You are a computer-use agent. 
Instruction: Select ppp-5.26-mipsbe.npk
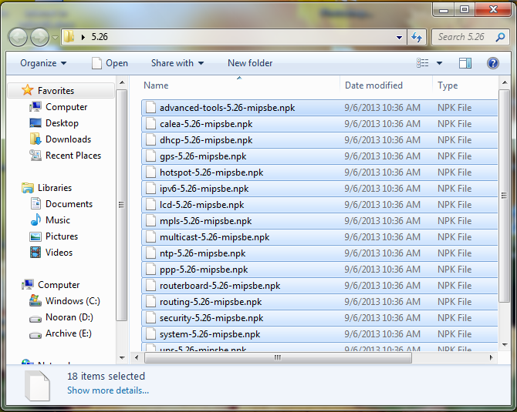click(319, 270)
